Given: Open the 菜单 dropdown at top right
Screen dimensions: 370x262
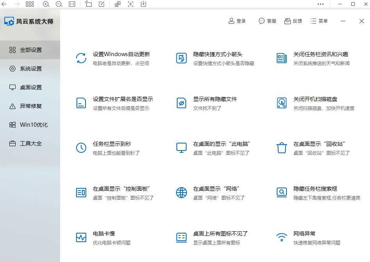Looking at the screenshot, I should point(319,21).
